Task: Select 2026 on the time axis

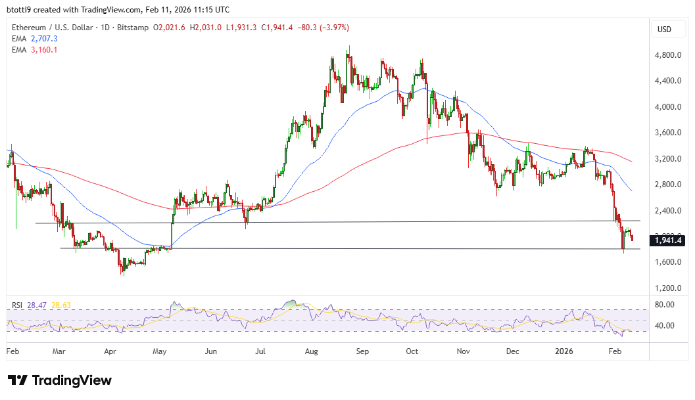Action: 563,351
